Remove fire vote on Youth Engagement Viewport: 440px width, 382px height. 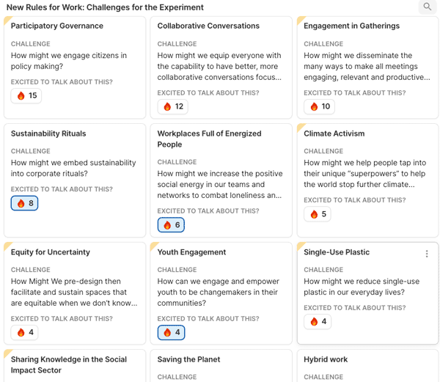(x=171, y=332)
